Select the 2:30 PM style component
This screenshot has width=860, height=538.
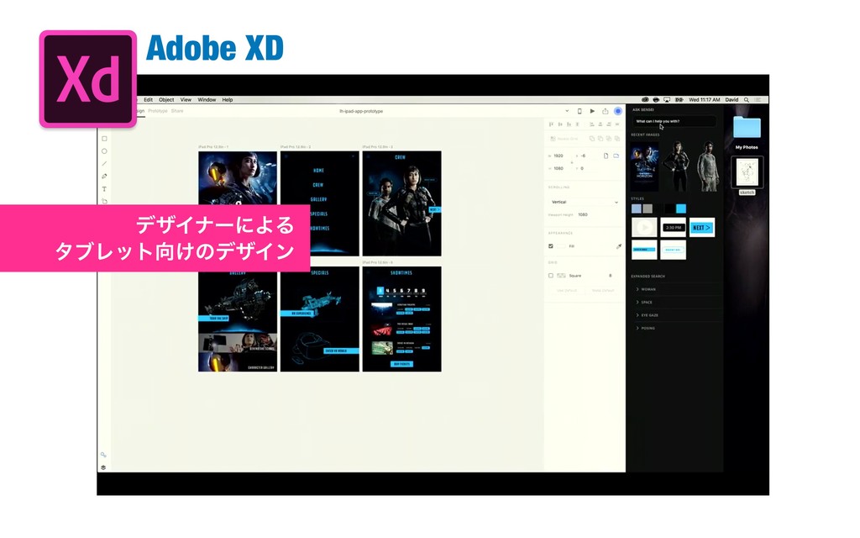673,227
